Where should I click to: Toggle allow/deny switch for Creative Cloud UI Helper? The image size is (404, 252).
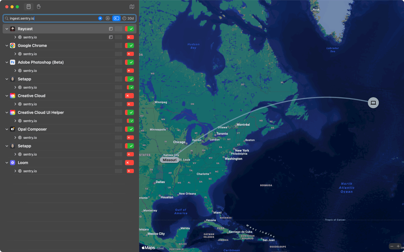coord(129,113)
